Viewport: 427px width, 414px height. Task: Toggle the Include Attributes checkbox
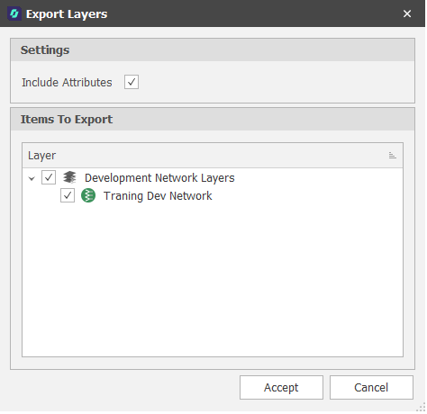pyautogui.click(x=132, y=82)
